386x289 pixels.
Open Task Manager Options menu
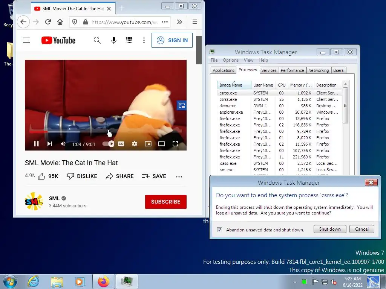click(231, 60)
